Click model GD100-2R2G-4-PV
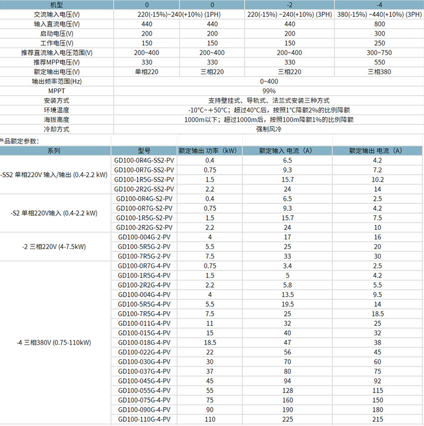The width and height of the screenshot is (424, 426). tap(144, 285)
